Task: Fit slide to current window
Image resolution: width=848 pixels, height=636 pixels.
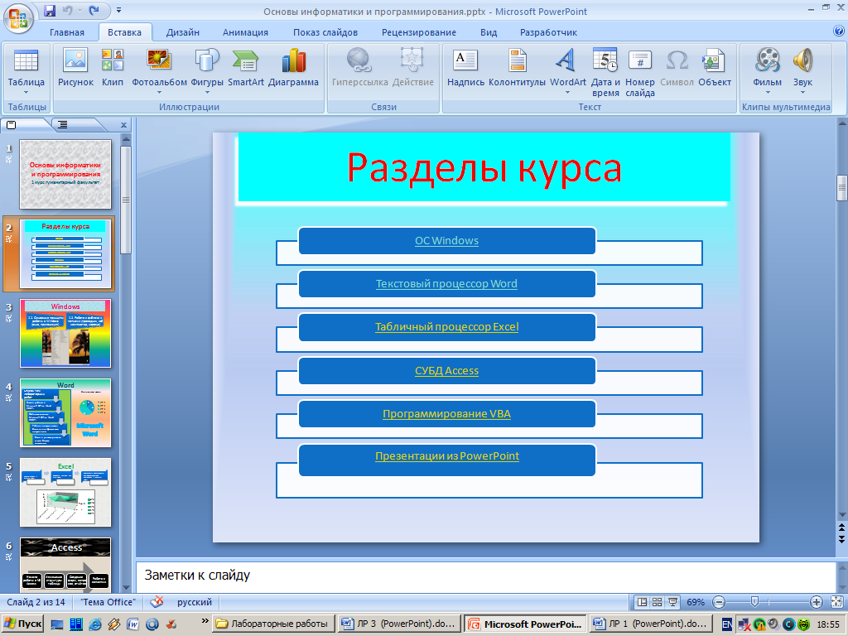Action: tap(836, 602)
